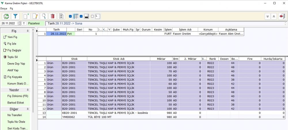
Task: Select Barkod Etiket under Yazdır
Action: pos(16,103)
